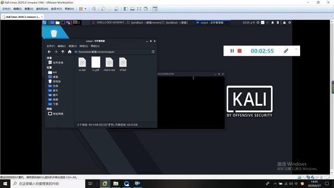Click the Windows taskbar search box

(x=47, y=183)
